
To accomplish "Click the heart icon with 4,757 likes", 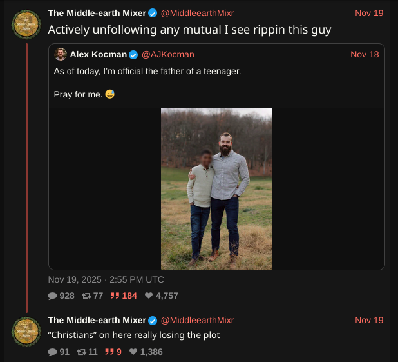I will coord(149,296).
